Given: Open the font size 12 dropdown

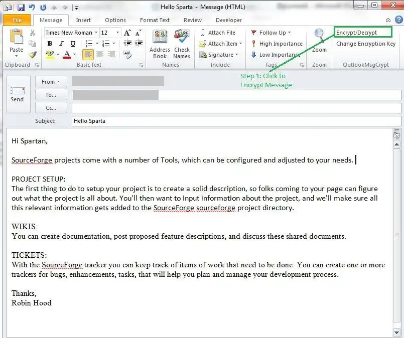Looking at the screenshot, I should click(x=118, y=33).
